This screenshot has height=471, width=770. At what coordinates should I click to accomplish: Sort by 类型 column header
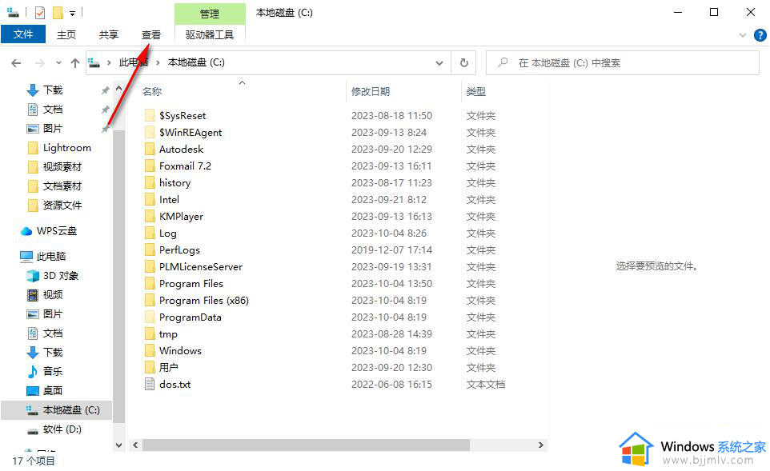pos(476,91)
